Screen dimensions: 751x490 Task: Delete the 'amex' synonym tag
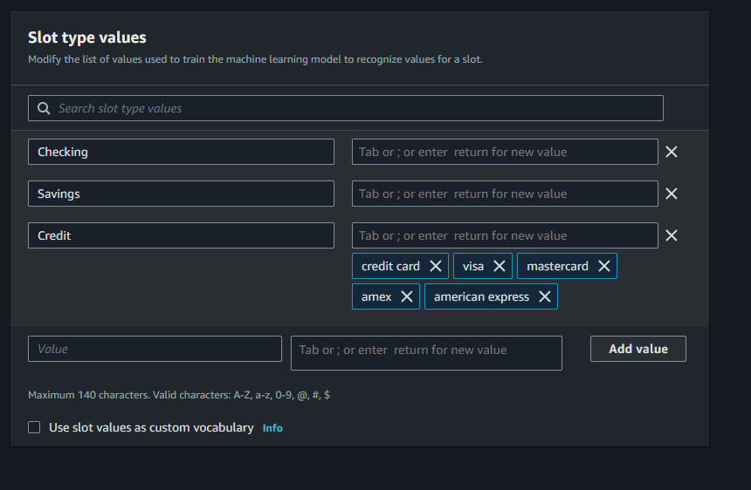click(406, 296)
